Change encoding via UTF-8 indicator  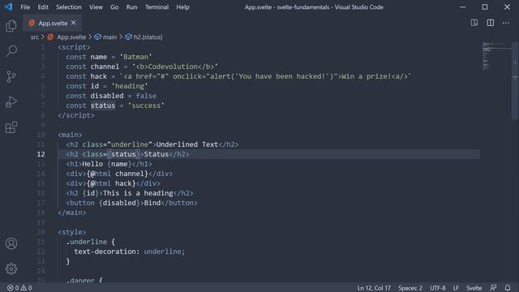pos(437,288)
